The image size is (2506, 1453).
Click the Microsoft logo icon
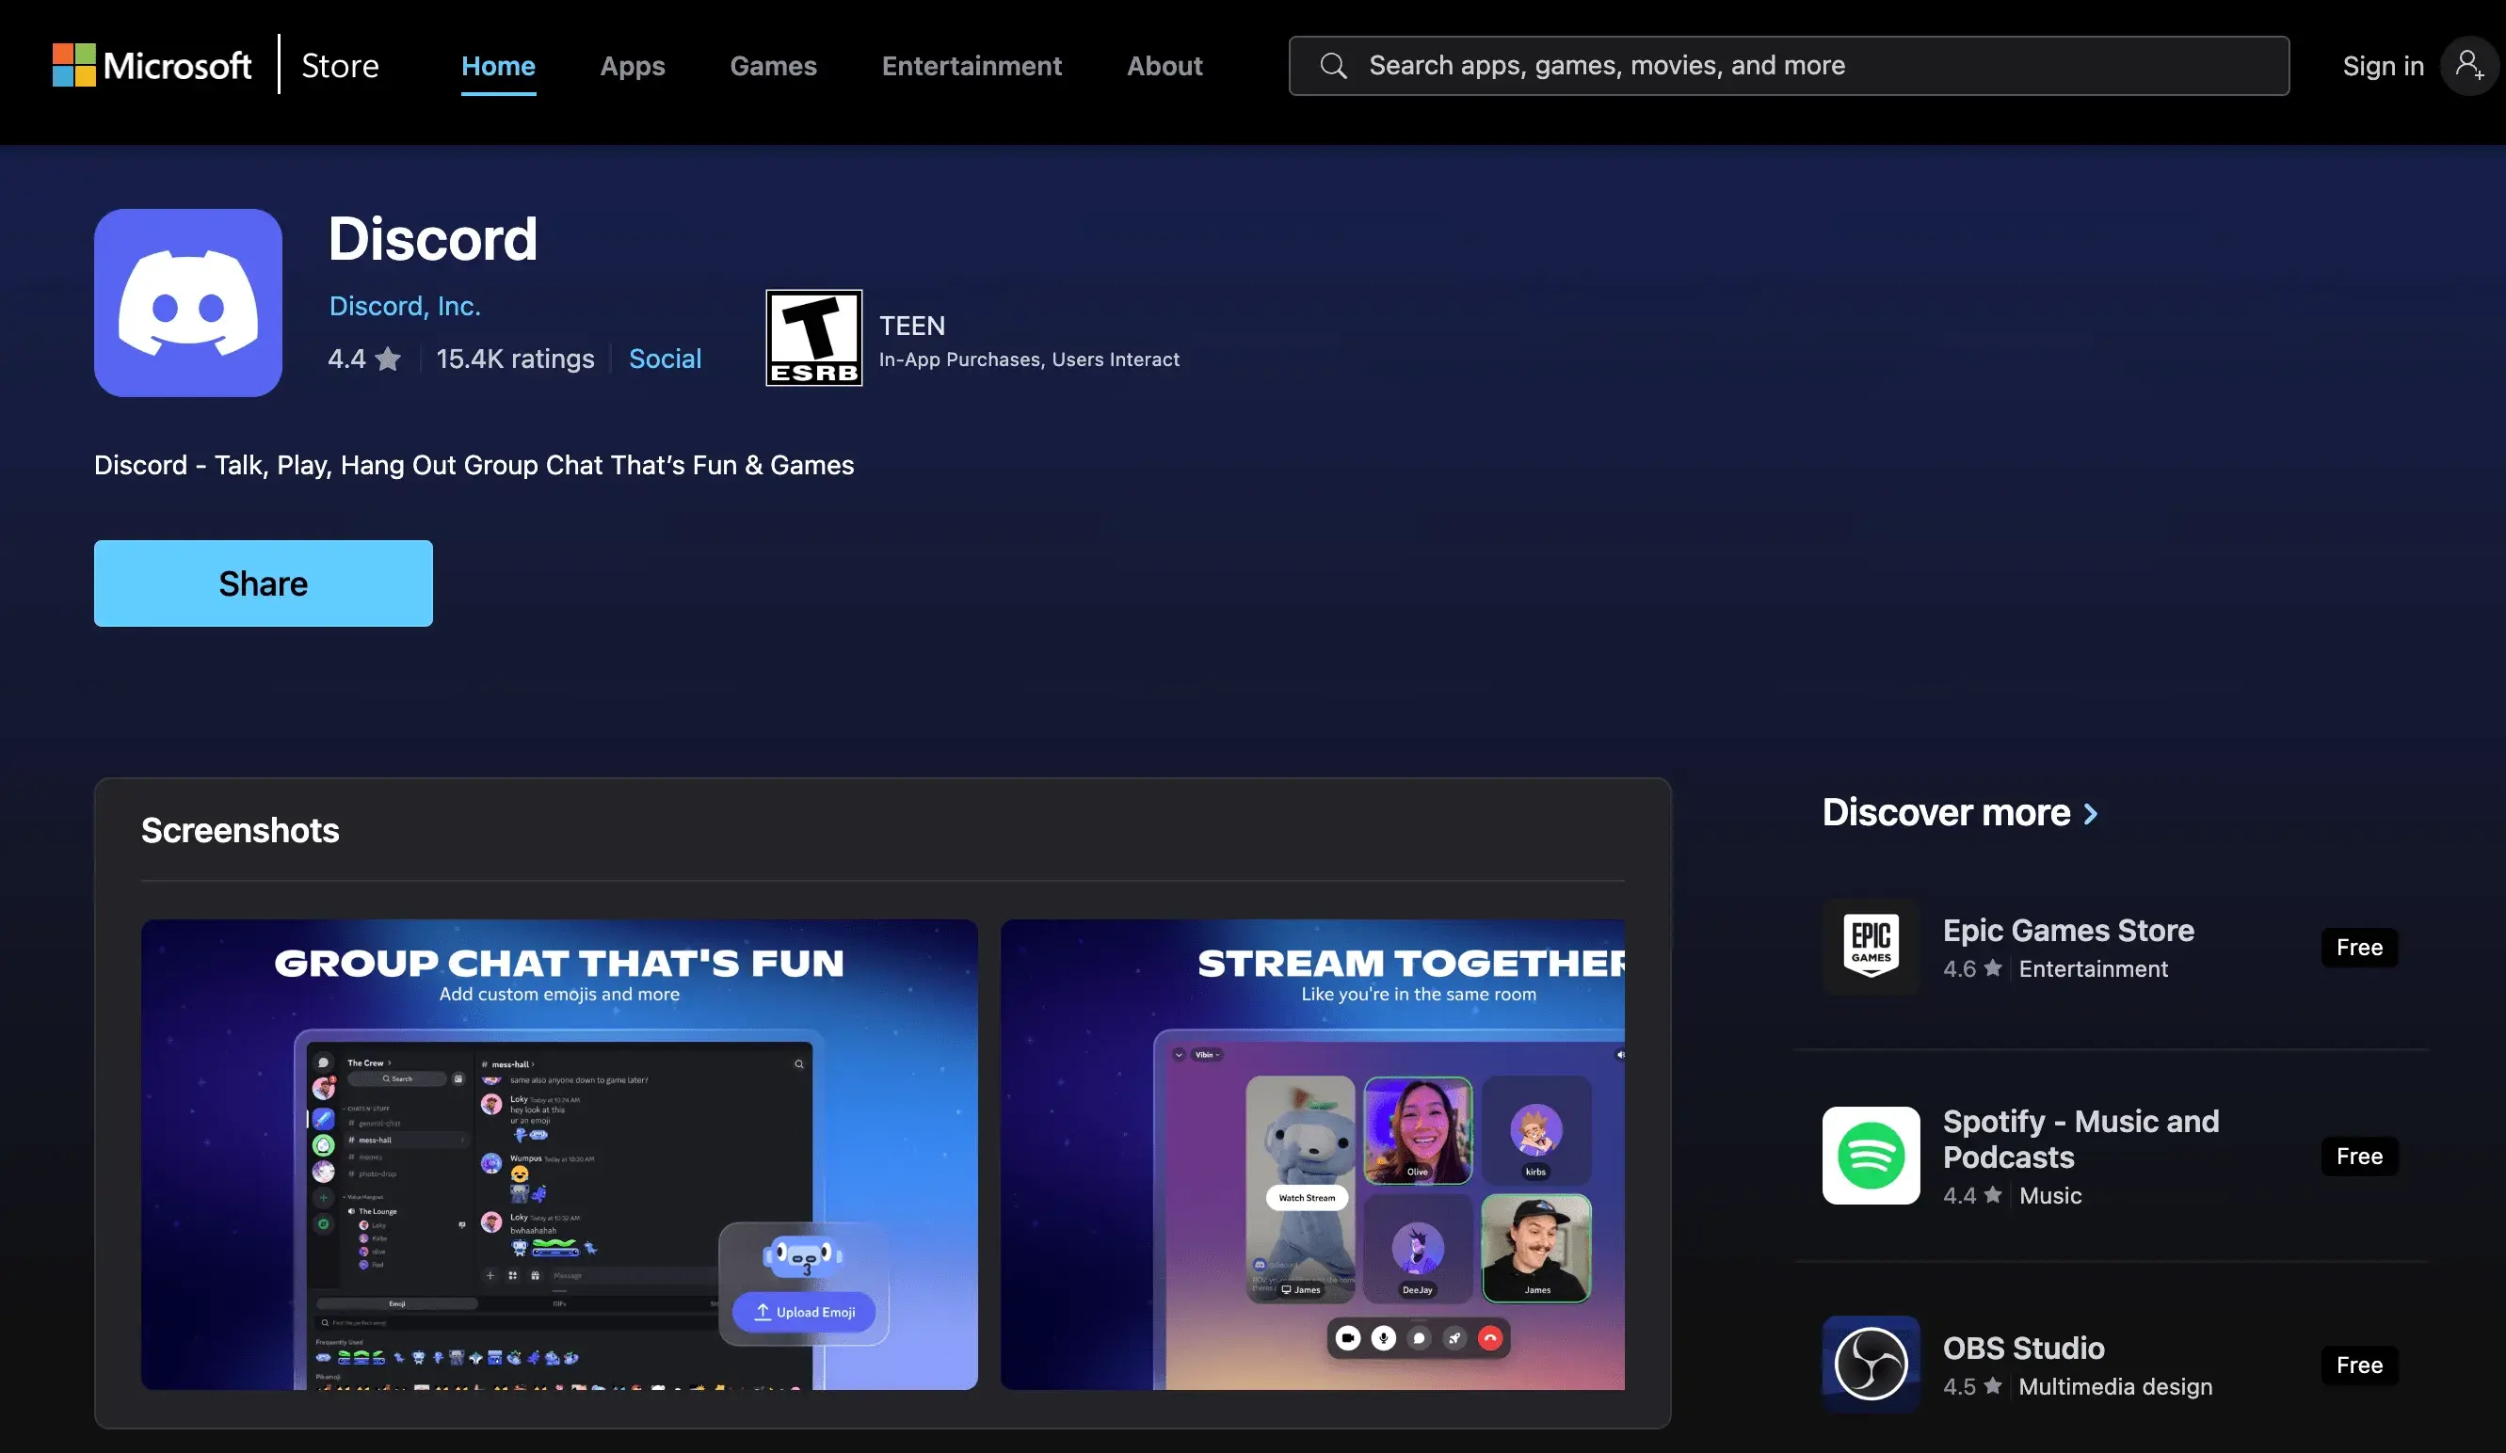(73, 66)
